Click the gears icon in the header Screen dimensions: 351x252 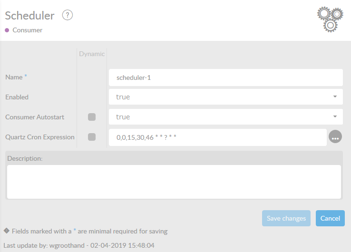coord(330,19)
